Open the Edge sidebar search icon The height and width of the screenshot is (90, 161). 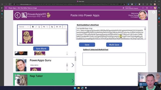point(159,8)
